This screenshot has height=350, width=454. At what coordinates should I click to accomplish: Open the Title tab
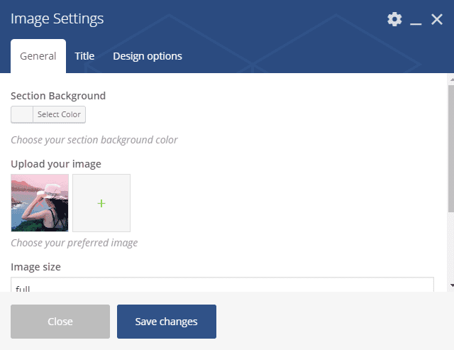[x=84, y=56]
